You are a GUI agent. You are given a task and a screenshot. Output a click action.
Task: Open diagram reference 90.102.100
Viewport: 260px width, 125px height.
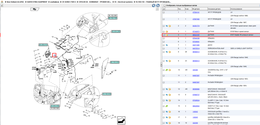[x=113, y=18]
